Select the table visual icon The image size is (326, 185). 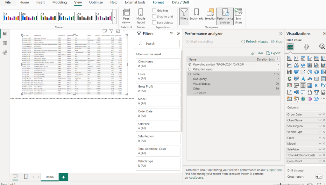pyautogui.click(x=303, y=85)
